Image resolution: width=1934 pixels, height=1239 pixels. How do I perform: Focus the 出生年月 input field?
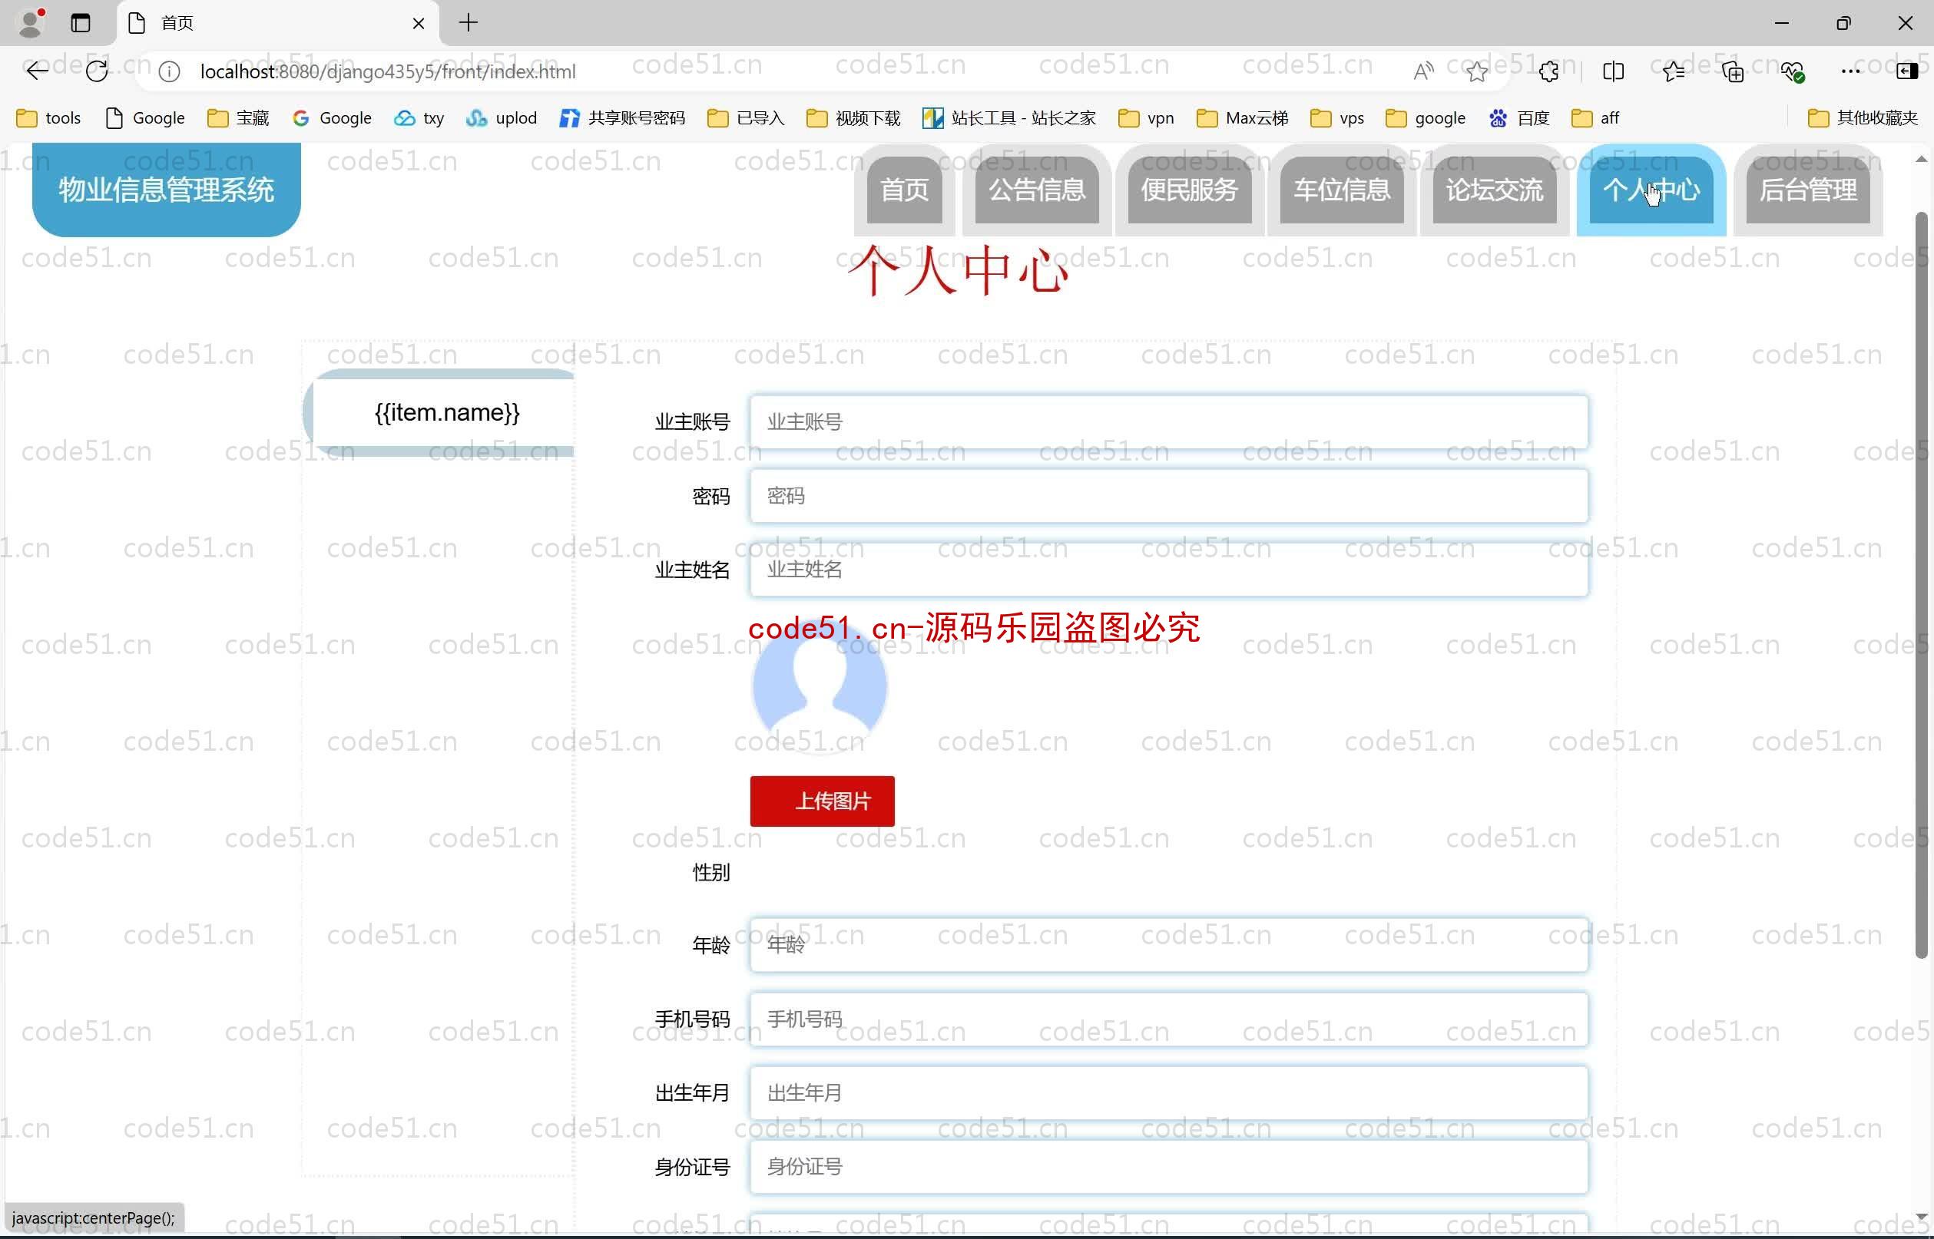click(x=1168, y=1092)
